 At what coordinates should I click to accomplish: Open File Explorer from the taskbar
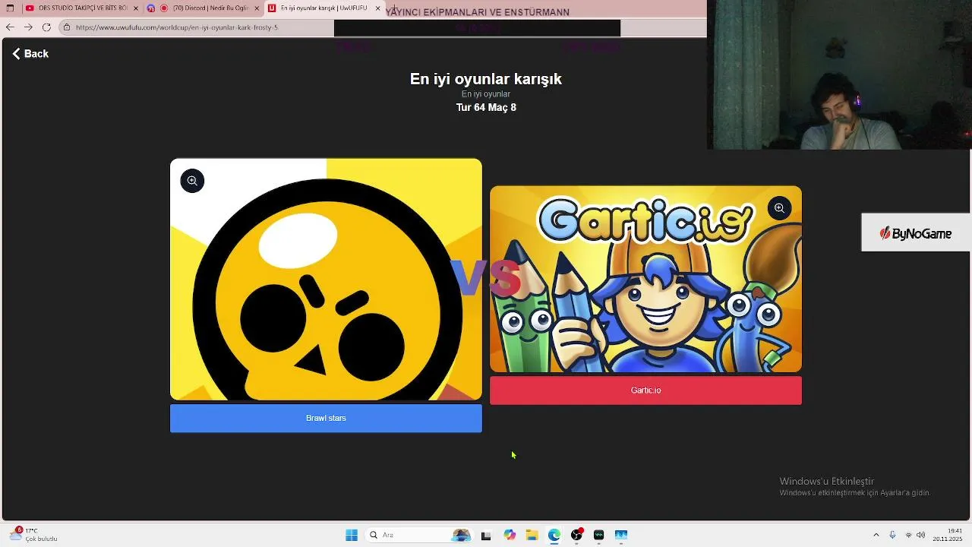[x=532, y=535]
